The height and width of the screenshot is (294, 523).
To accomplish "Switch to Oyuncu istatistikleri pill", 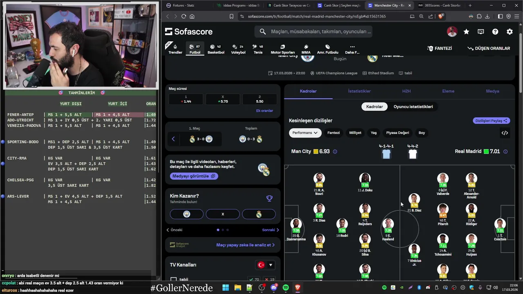I will [413, 107].
